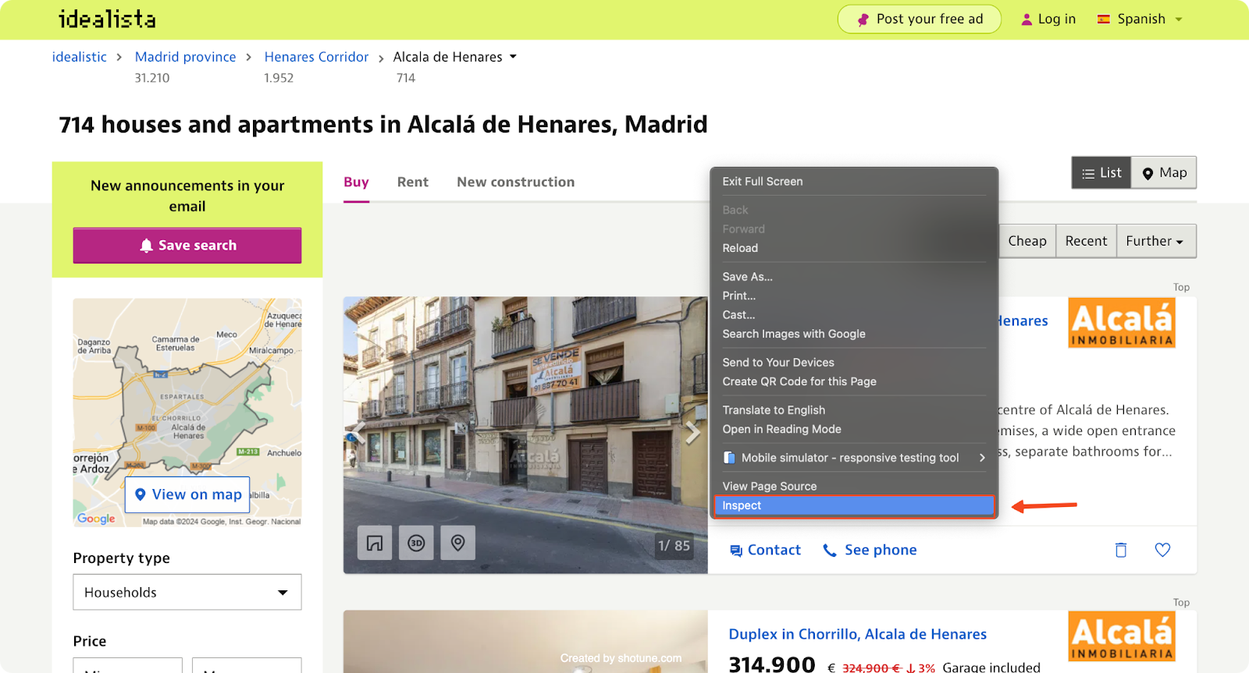The image size is (1249, 673).
Task: Click the pushpin icon on Post your free ad
Action: pos(863,19)
